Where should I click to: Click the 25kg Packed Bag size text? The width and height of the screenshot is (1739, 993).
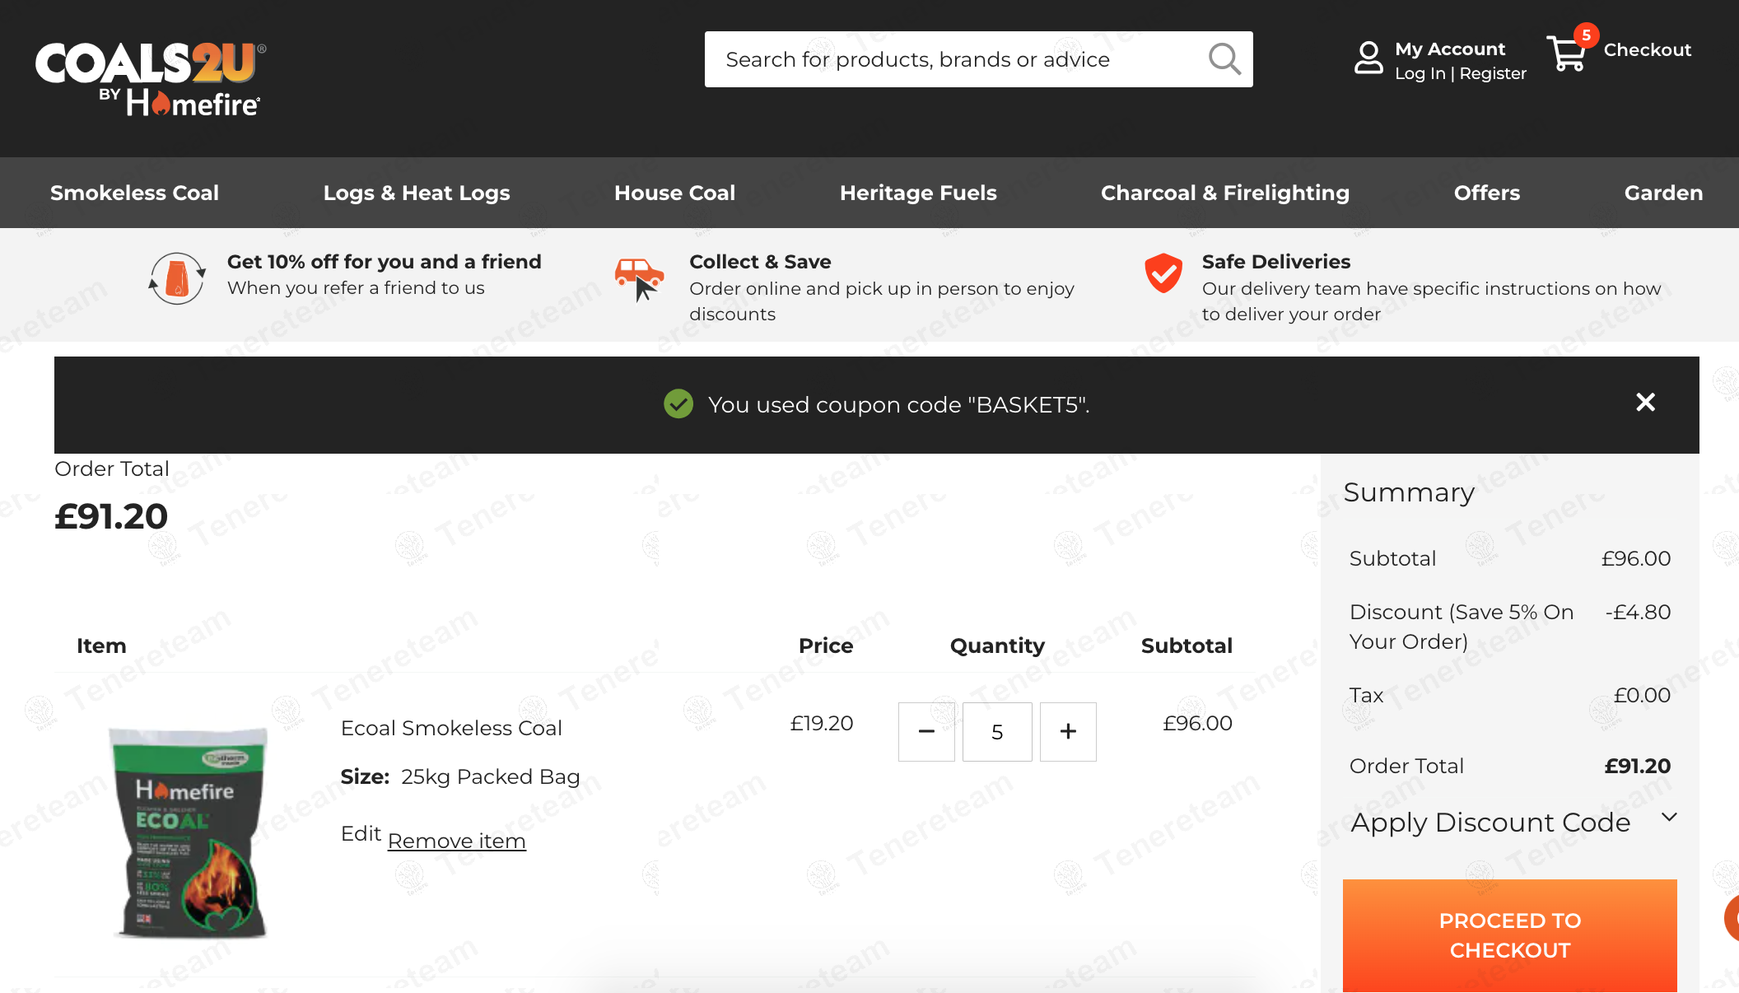click(x=491, y=776)
